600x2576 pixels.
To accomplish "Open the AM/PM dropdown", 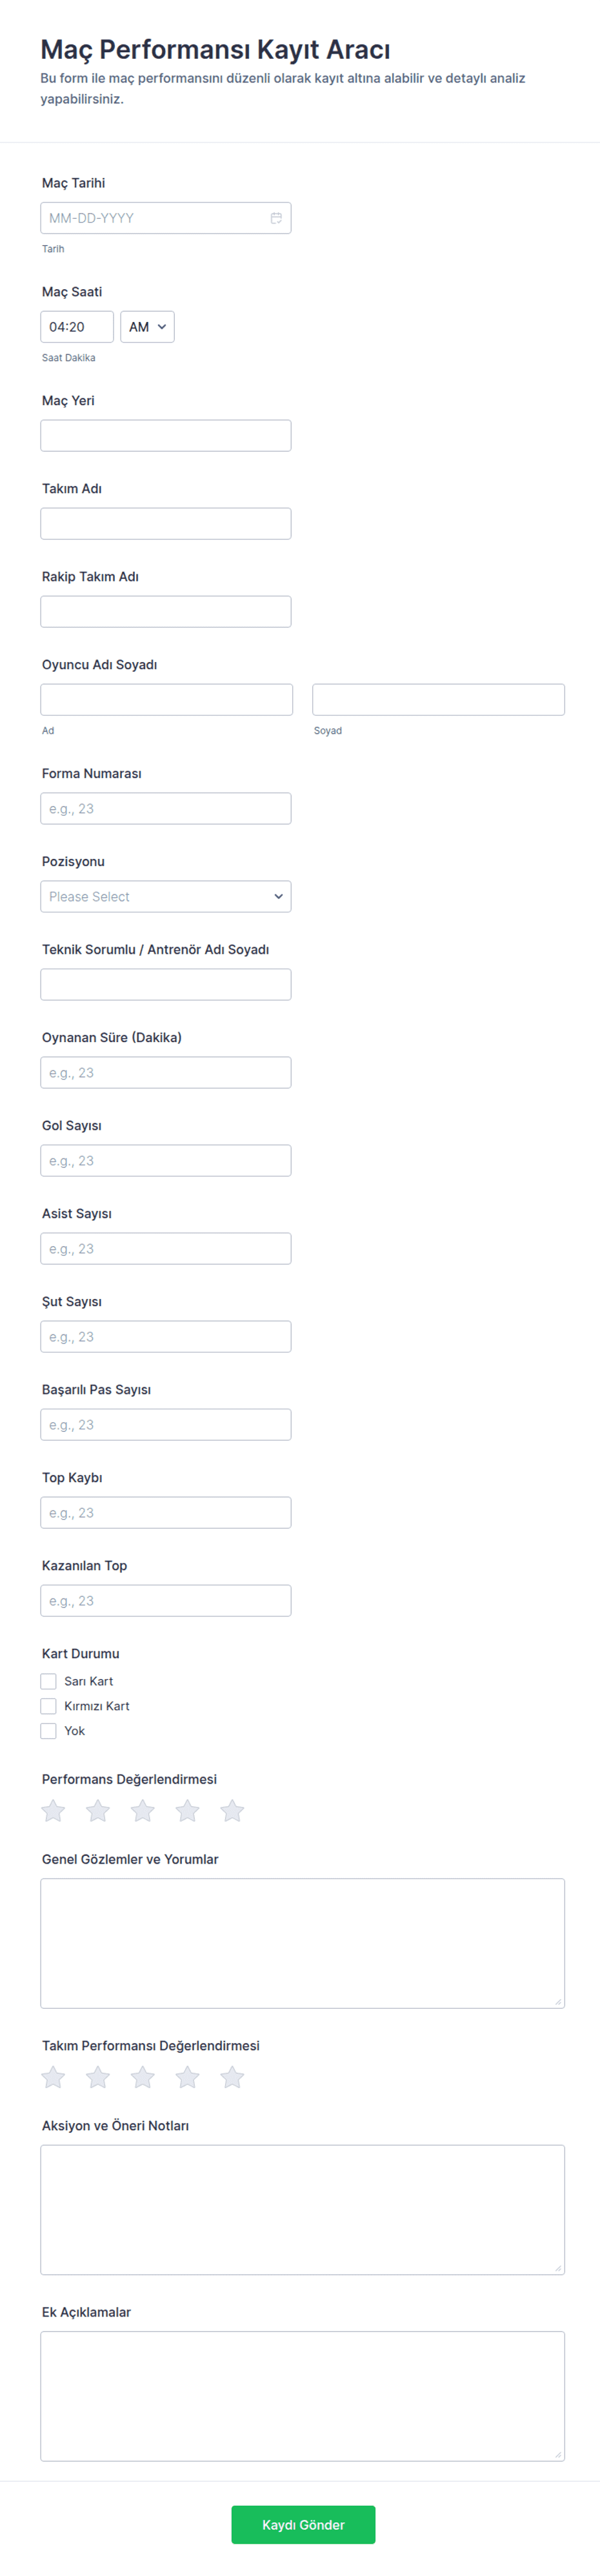I will (147, 327).
